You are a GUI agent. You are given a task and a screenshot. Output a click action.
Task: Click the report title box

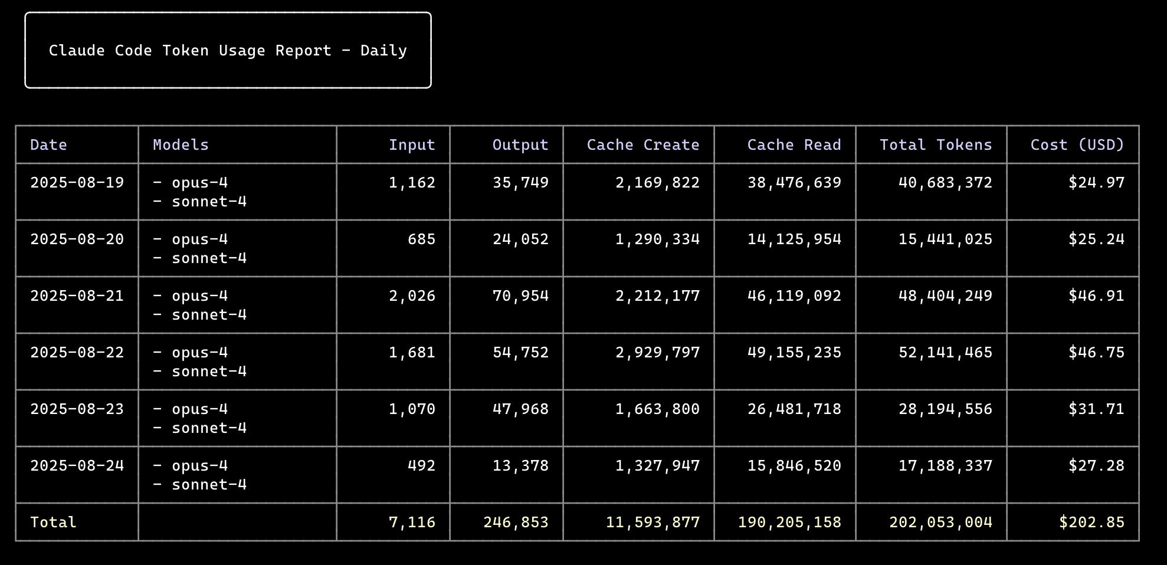click(x=228, y=51)
